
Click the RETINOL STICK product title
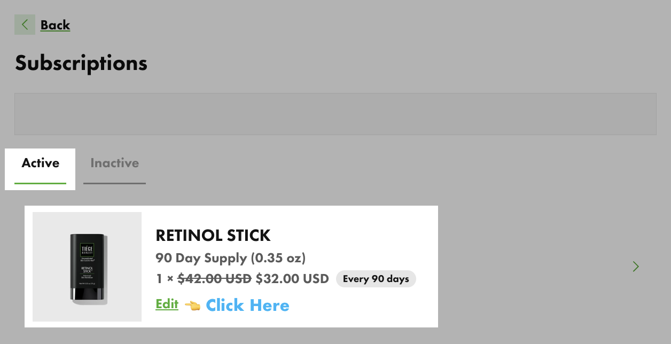tap(213, 235)
